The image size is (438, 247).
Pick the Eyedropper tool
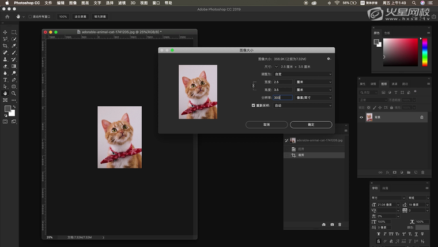click(13, 46)
